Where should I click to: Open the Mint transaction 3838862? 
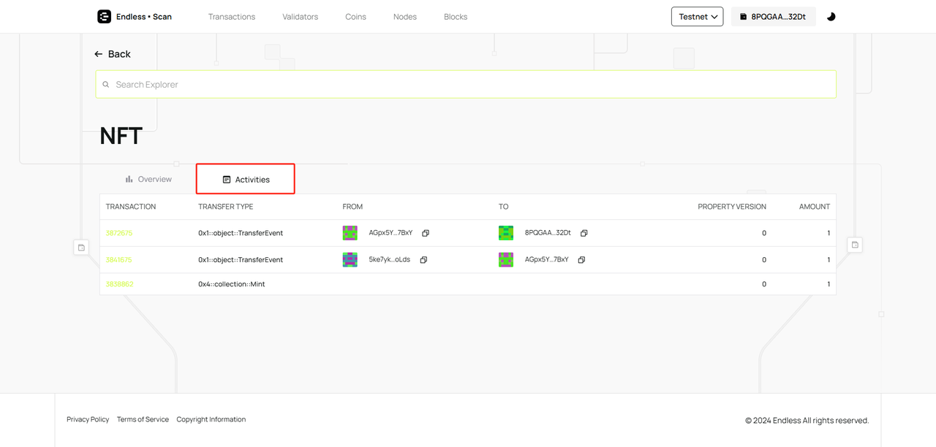(119, 284)
